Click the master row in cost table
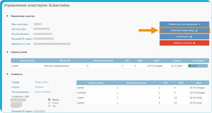This screenshot has width=212, height=113. coord(143,98)
